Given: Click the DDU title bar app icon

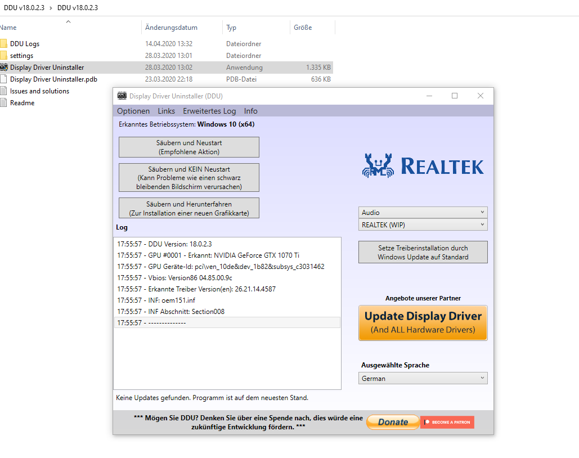Looking at the screenshot, I should click(x=122, y=96).
